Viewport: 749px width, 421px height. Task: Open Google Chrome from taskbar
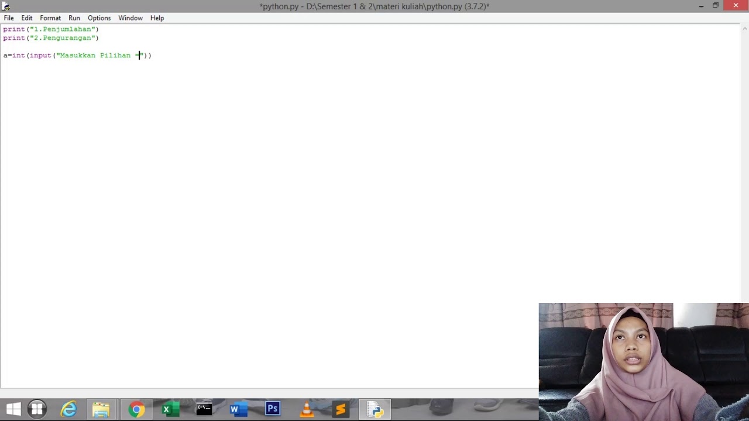136,409
